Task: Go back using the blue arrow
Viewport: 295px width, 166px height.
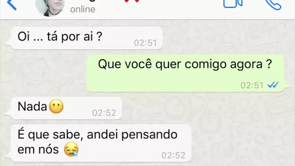Action: pos(12,5)
